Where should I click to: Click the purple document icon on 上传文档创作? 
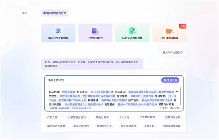pyautogui.click(x=95, y=31)
